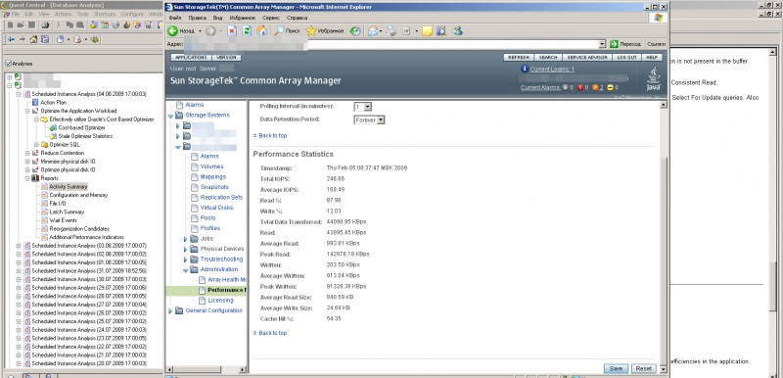The width and height of the screenshot is (783, 378).
Task: Click the Current Logins info icon
Action: tap(525, 69)
